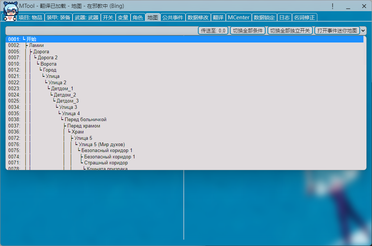Switch to the 项目: 物品 tab
Viewport: 372px width, 246px height.
(30, 18)
